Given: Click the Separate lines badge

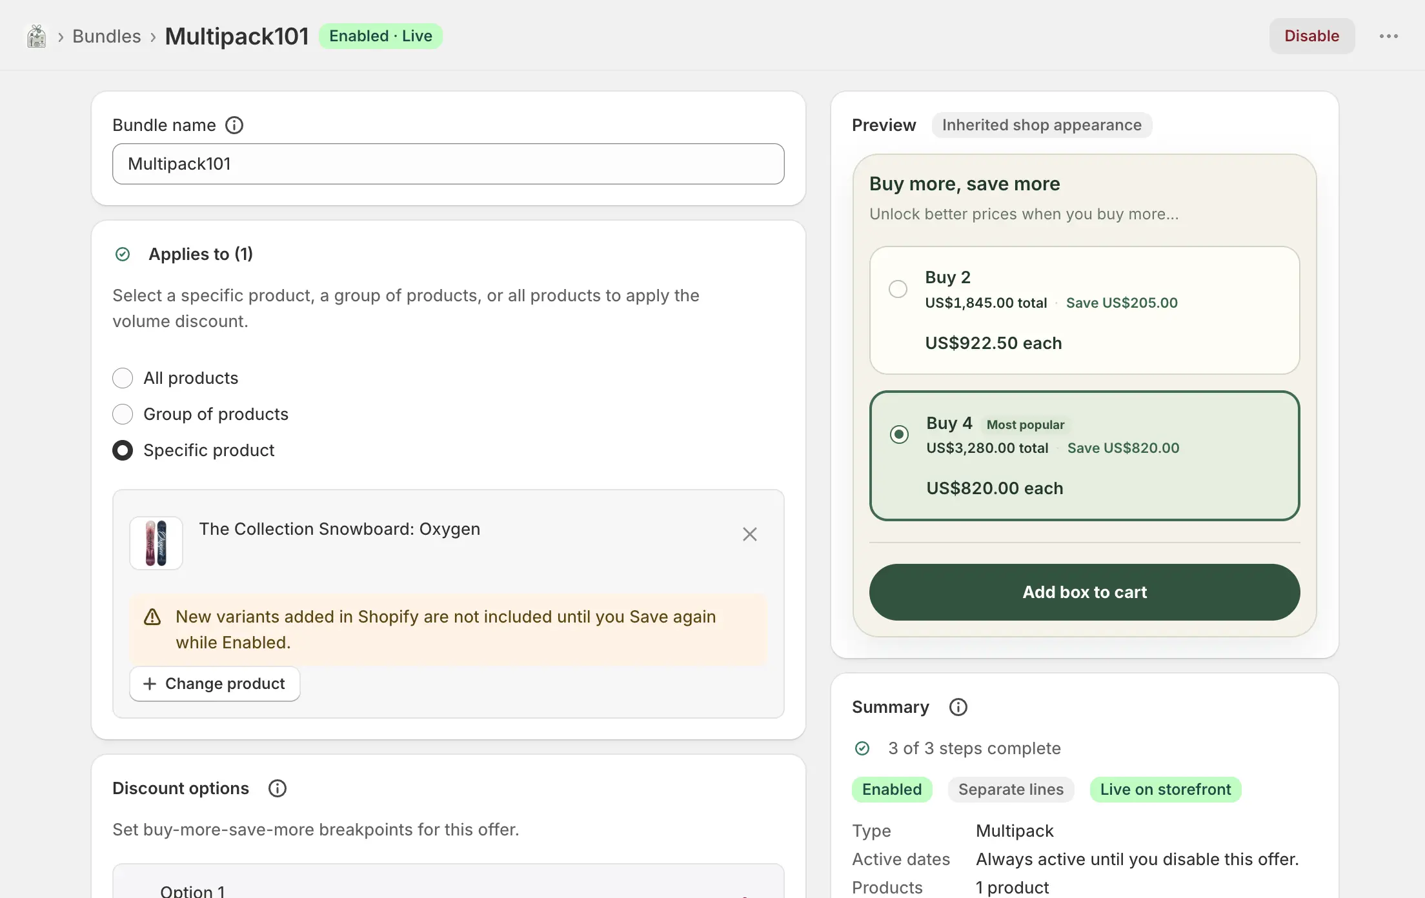Looking at the screenshot, I should click(x=1011, y=790).
